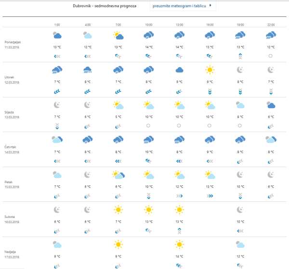Screen dimensions: 289x269
Task: Click Saturday's 7:00 sun icon
Action: click(x=118, y=210)
